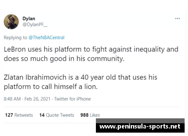The image size is (188, 136).
Task: Open the @TheNBACentral mention link
Action: click(x=47, y=38)
